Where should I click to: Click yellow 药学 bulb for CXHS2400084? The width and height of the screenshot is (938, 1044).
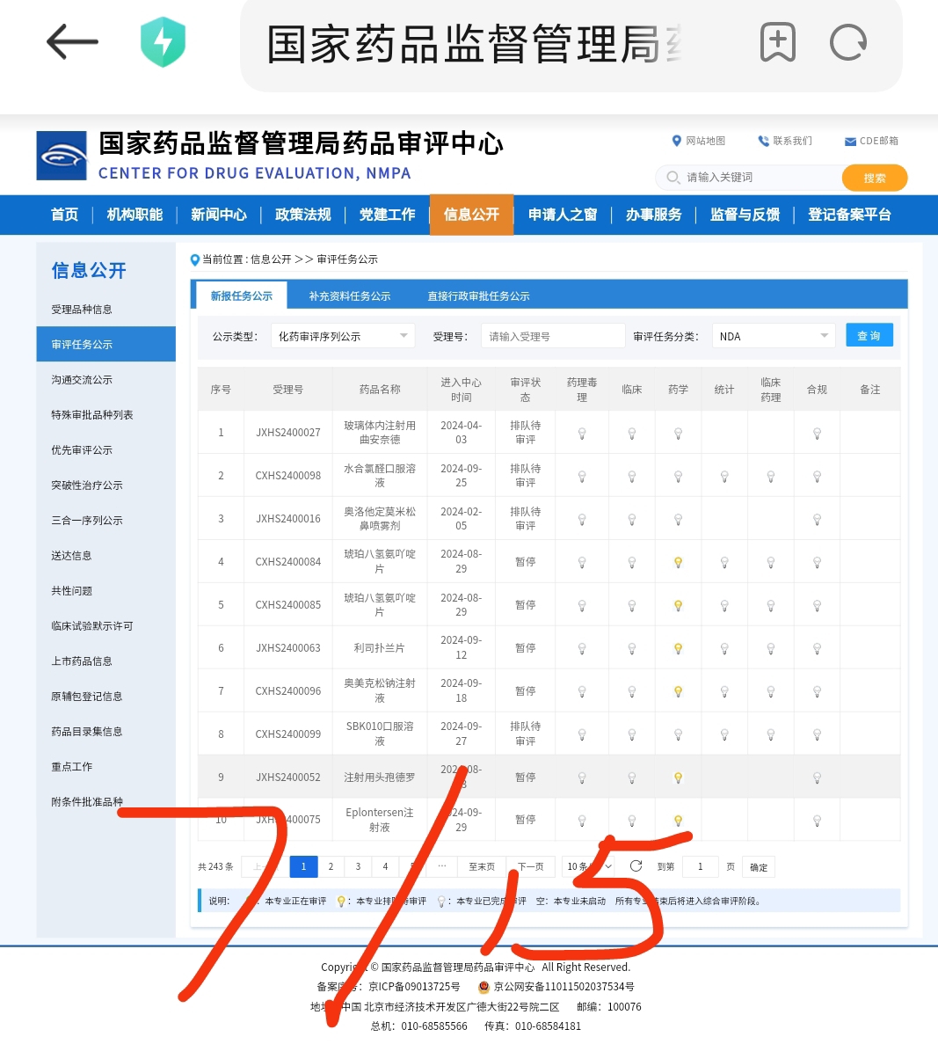click(x=678, y=563)
